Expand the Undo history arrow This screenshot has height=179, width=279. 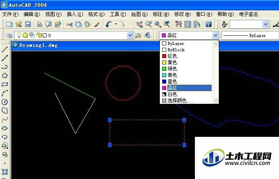(116, 24)
